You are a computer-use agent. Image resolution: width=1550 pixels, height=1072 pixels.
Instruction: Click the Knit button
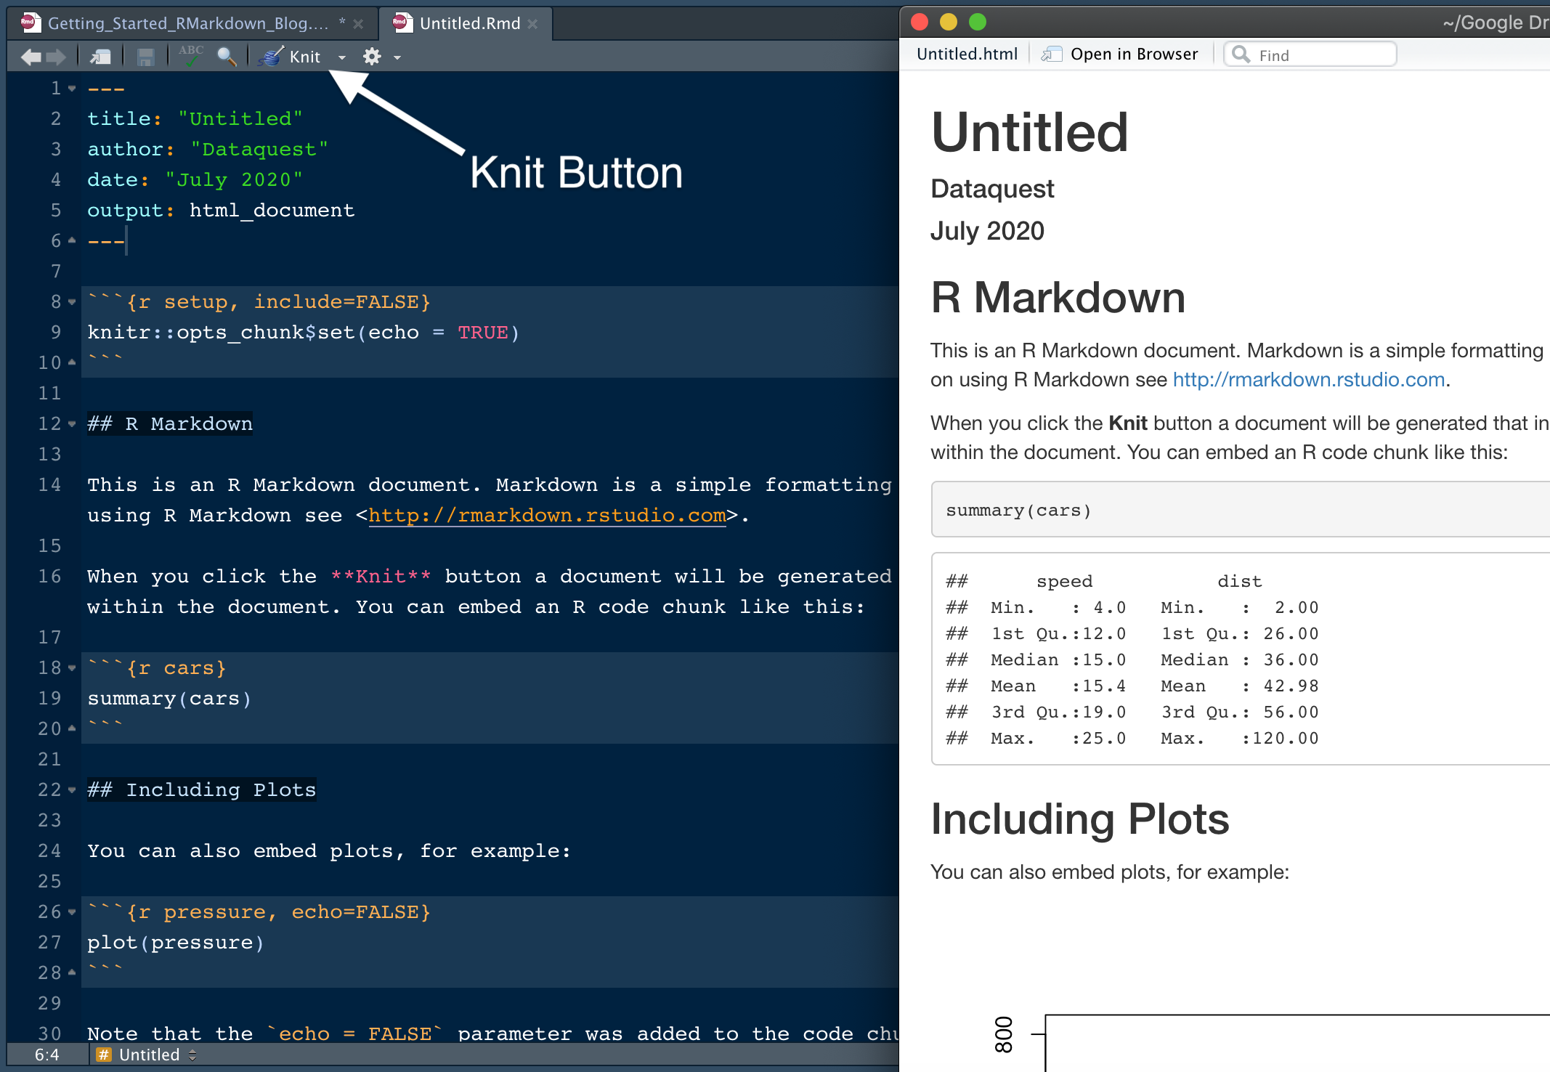290,57
